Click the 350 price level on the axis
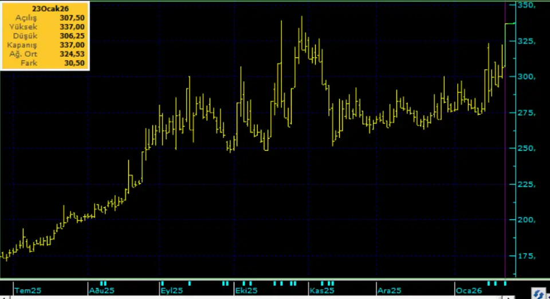Screen dimensions: 550x299 [x=526, y=5]
